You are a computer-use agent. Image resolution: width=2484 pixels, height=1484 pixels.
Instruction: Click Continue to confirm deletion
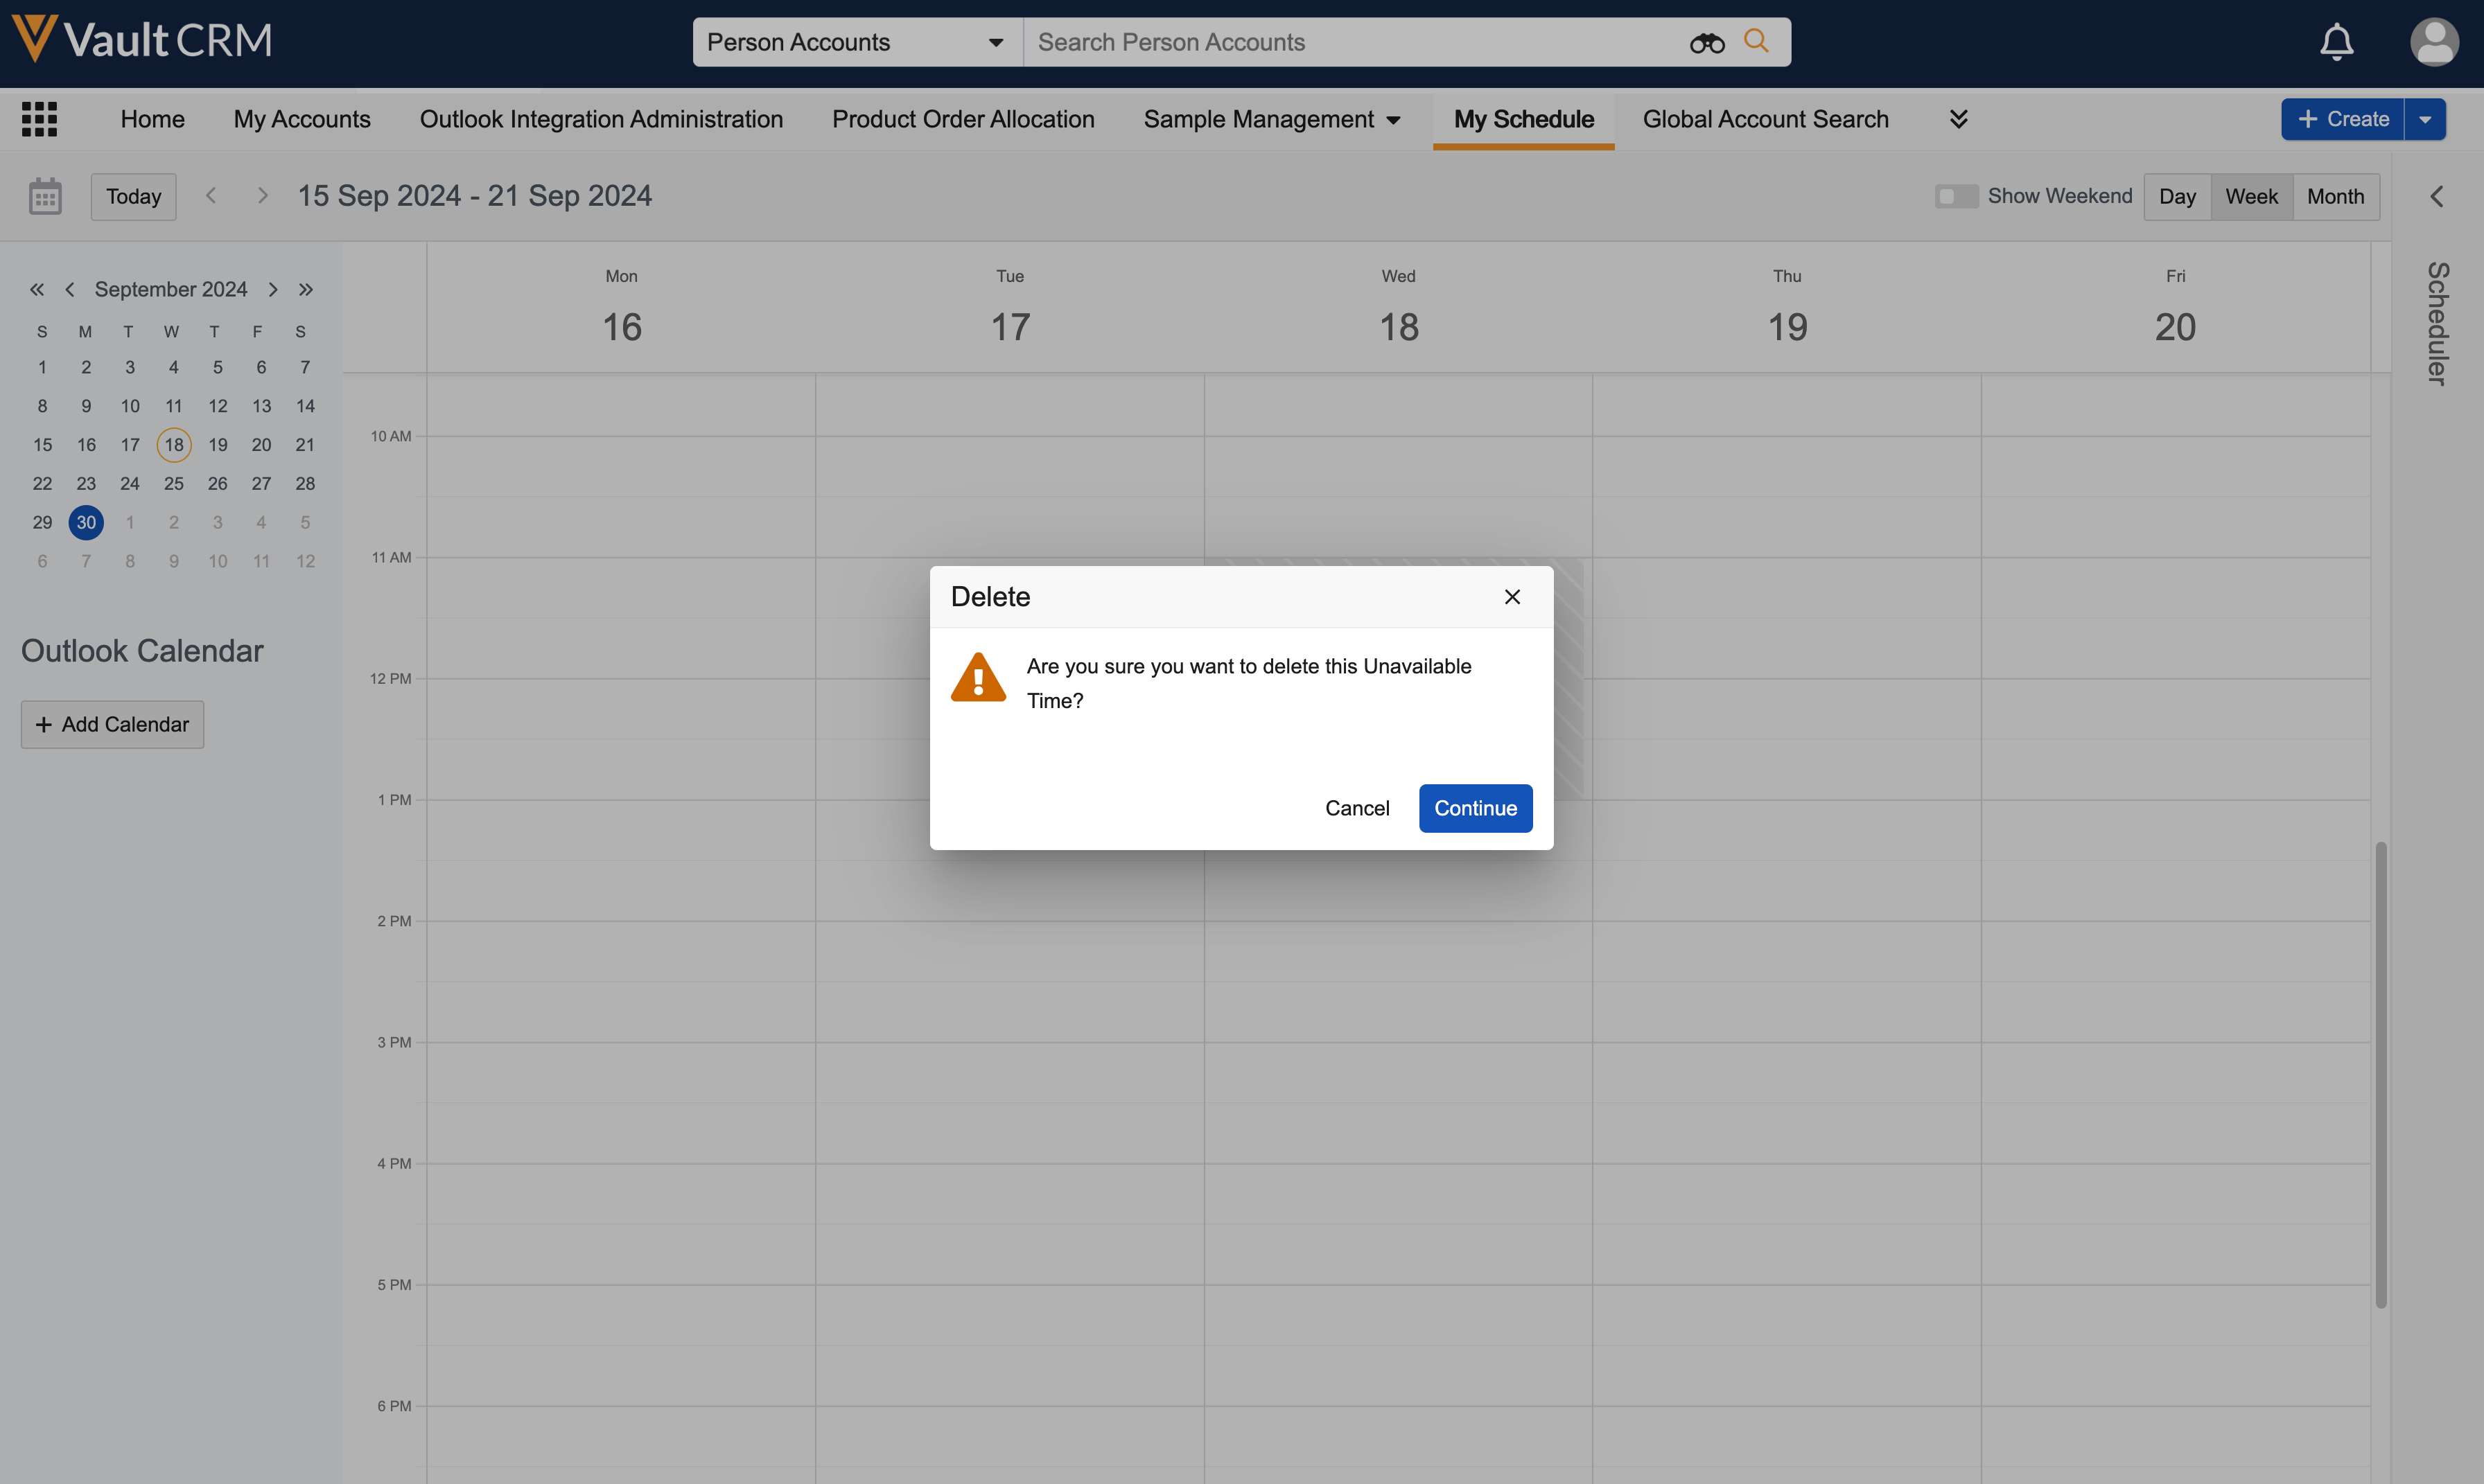pyautogui.click(x=1475, y=808)
